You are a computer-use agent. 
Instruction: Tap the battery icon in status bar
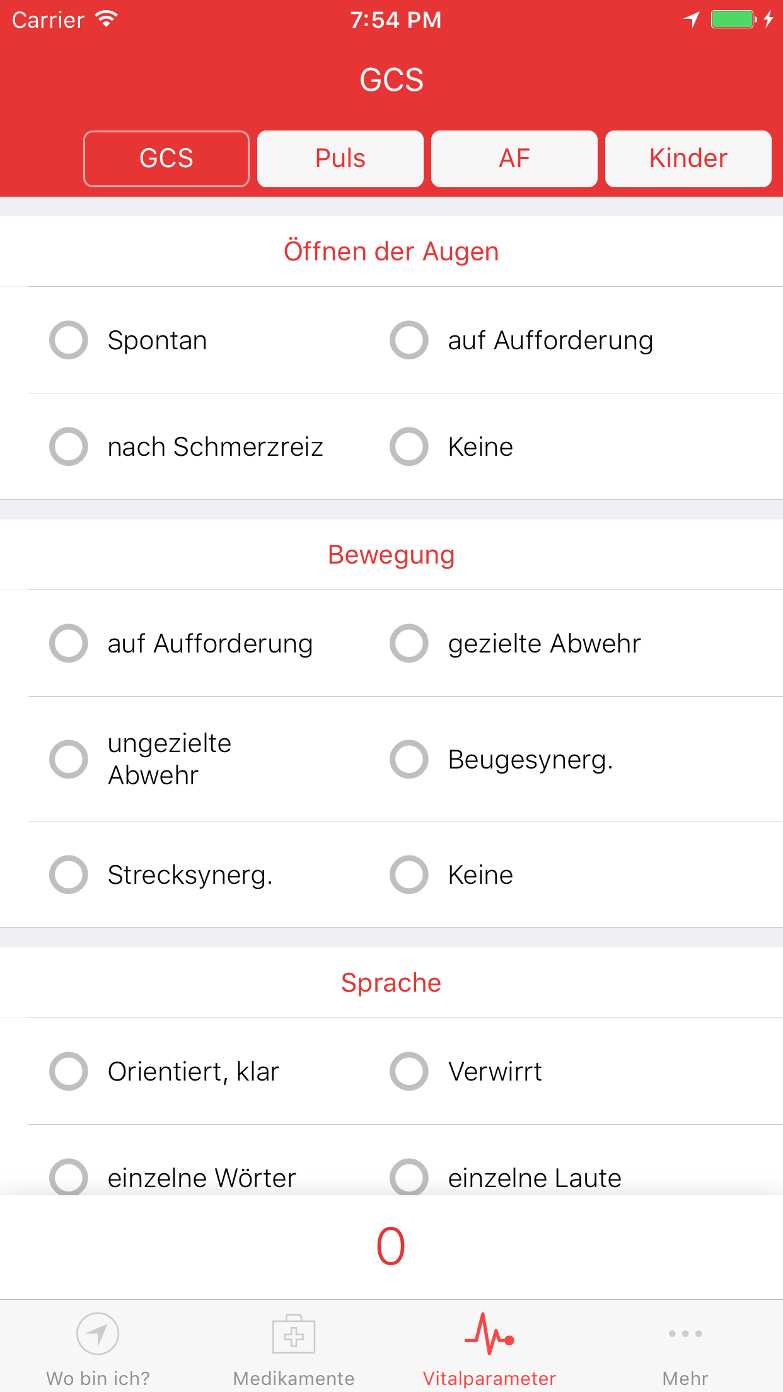[733, 20]
